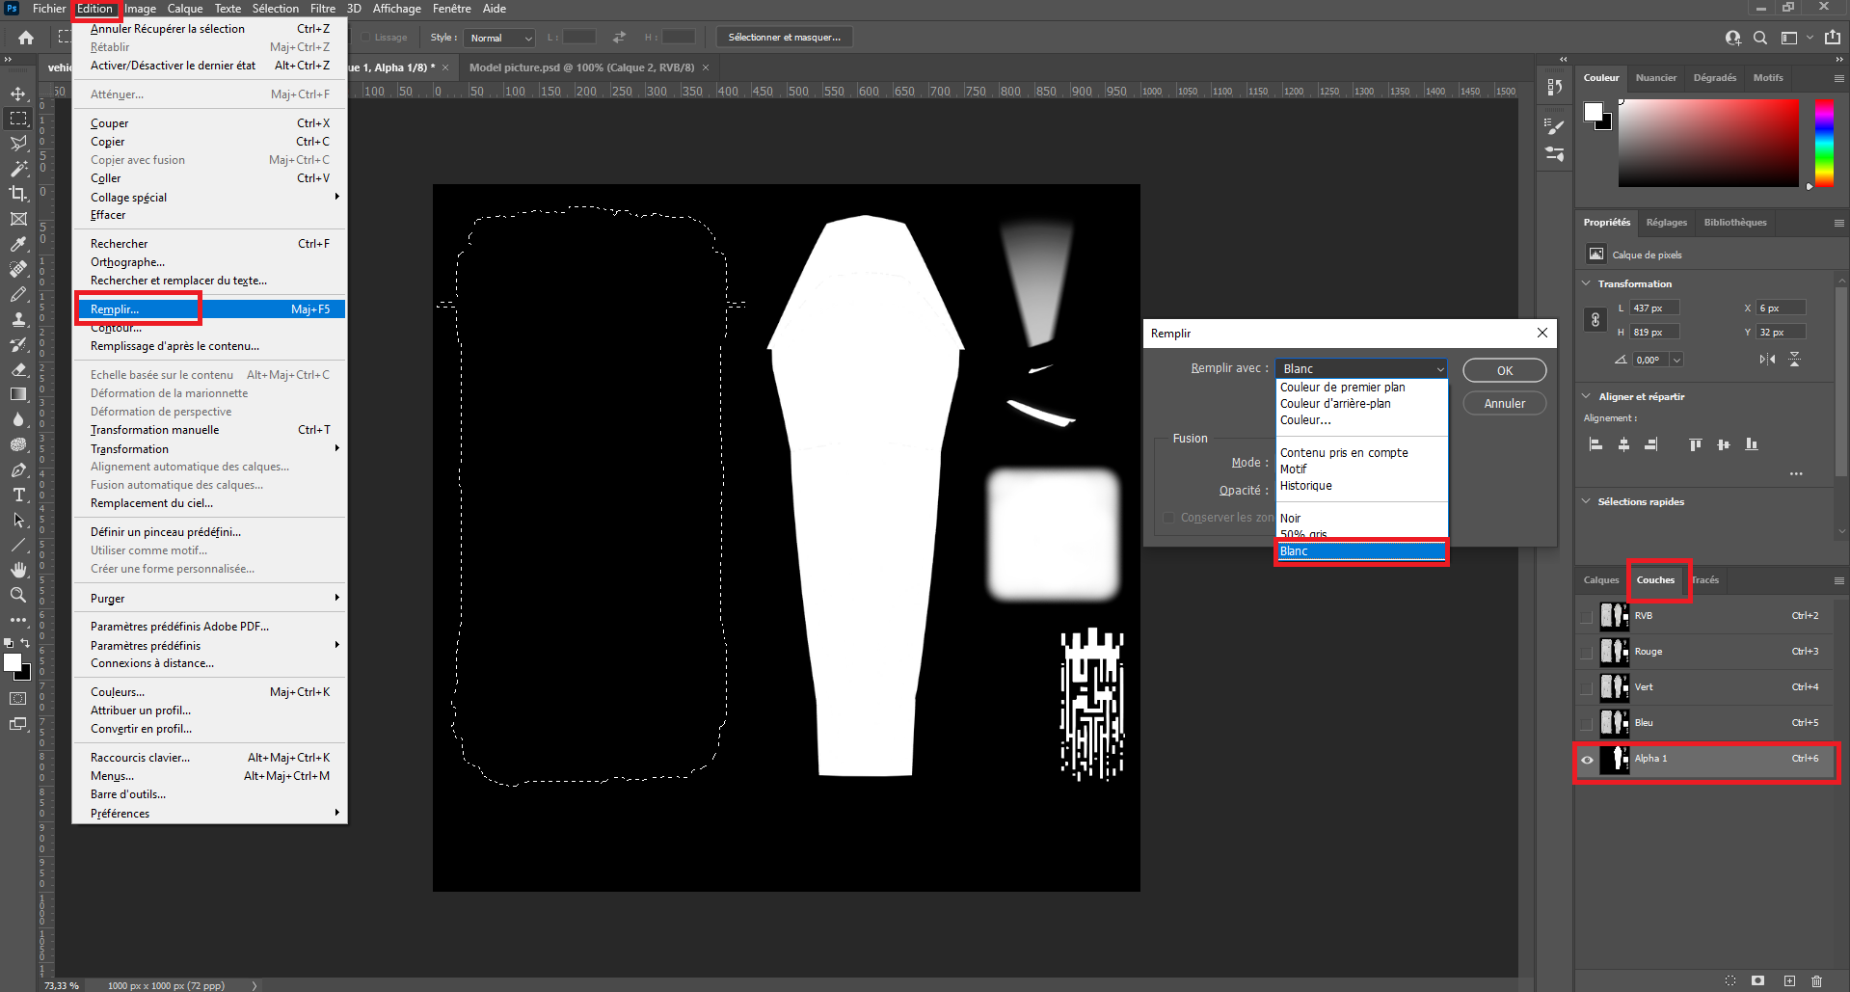Open the 'Remplir avec' dropdown

(x=1361, y=368)
